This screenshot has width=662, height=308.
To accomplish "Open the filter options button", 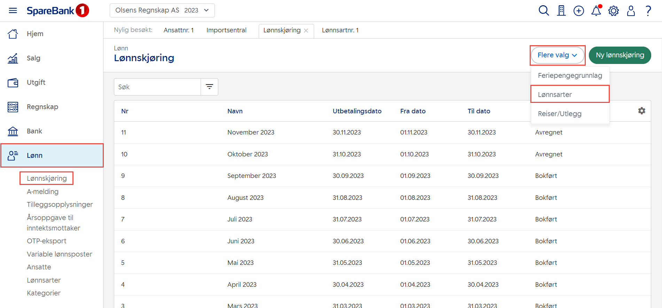I will 209,87.
